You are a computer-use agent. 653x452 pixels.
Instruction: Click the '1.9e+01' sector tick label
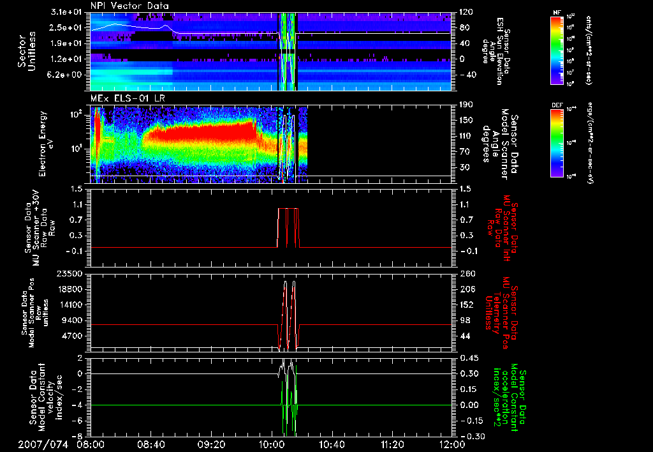pos(66,43)
